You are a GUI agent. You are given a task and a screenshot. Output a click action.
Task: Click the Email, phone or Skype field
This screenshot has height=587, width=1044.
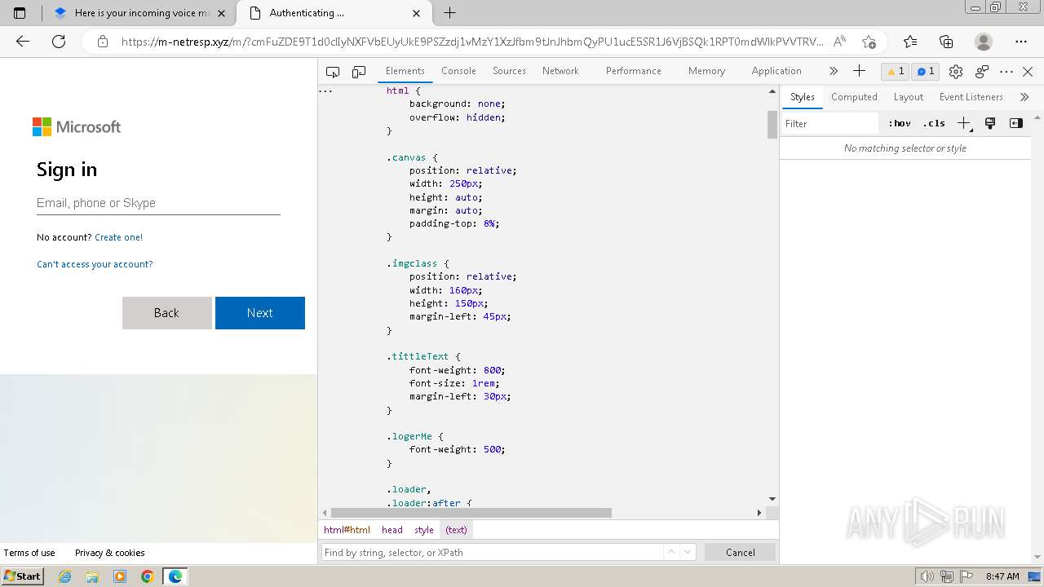point(158,203)
